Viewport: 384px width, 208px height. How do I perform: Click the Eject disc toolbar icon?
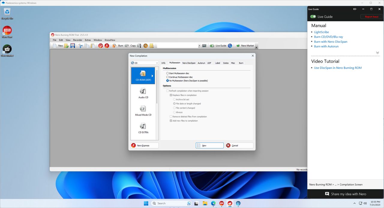(145, 46)
